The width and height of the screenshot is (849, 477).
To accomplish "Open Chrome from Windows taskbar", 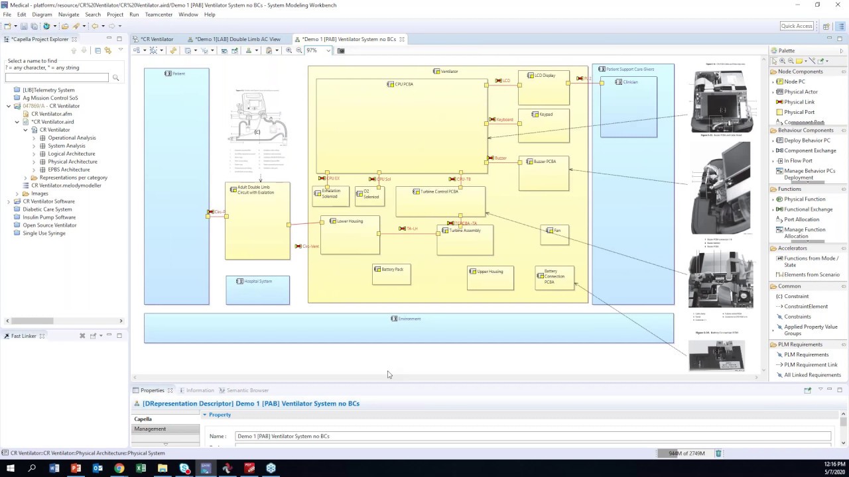I will coord(119,468).
